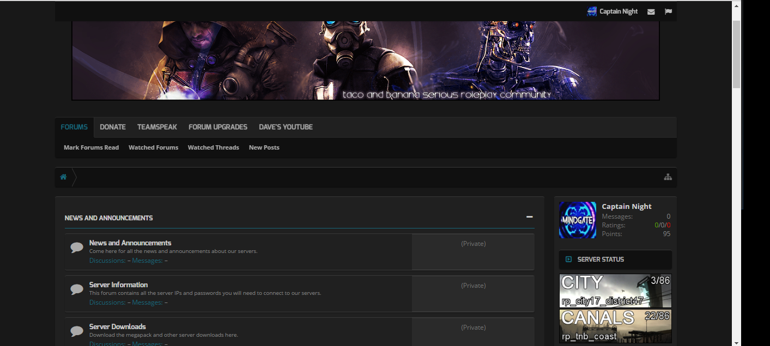The width and height of the screenshot is (770, 346).
Task: Click the Ratings value 0/0/0
Action: tap(663, 225)
